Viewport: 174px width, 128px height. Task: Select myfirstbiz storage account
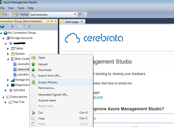point(19,90)
